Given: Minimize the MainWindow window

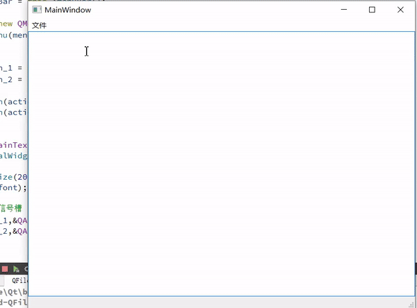Looking at the screenshot, I should click(344, 10).
